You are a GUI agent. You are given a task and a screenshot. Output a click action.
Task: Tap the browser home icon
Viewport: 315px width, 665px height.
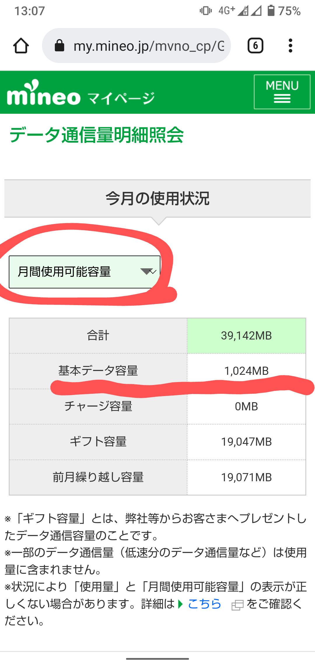pyautogui.click(x=21, y=46)
